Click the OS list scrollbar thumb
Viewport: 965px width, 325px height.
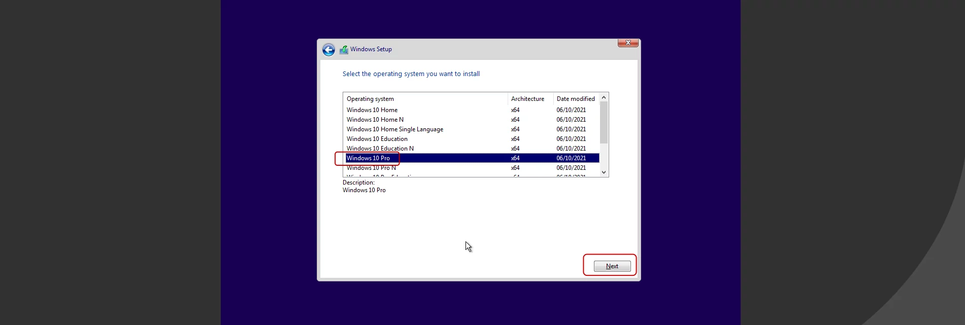click(x=604, y=122)
